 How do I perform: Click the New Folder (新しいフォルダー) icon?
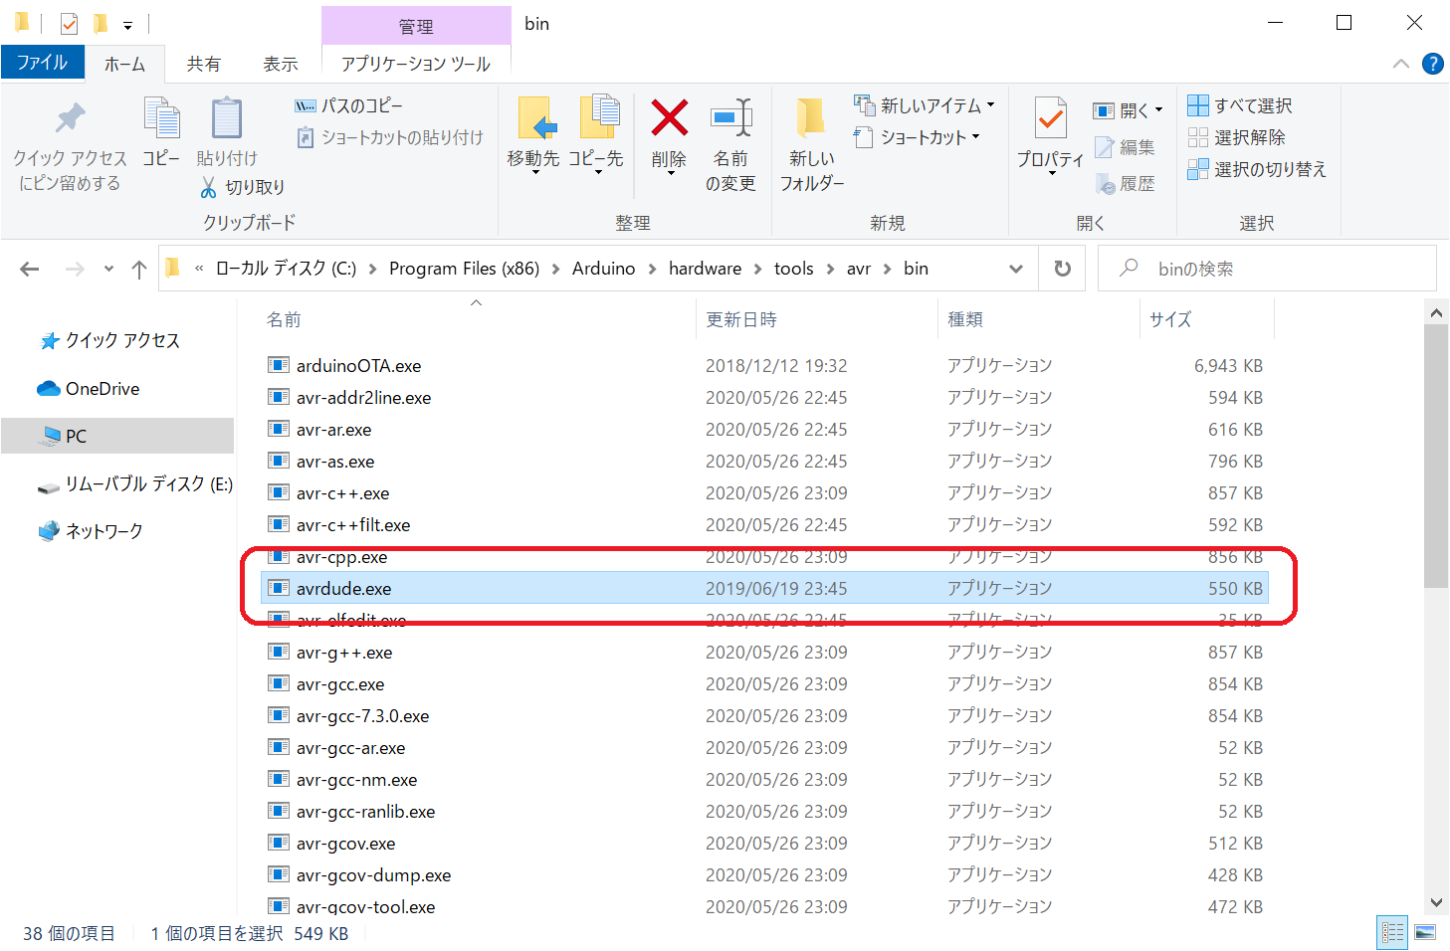pos(811,119)
